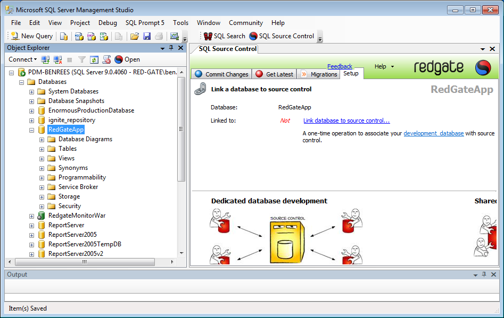504x318 pixels.
Task: Click the Analysis Services DMX Query icon
Action: point(92,36)
